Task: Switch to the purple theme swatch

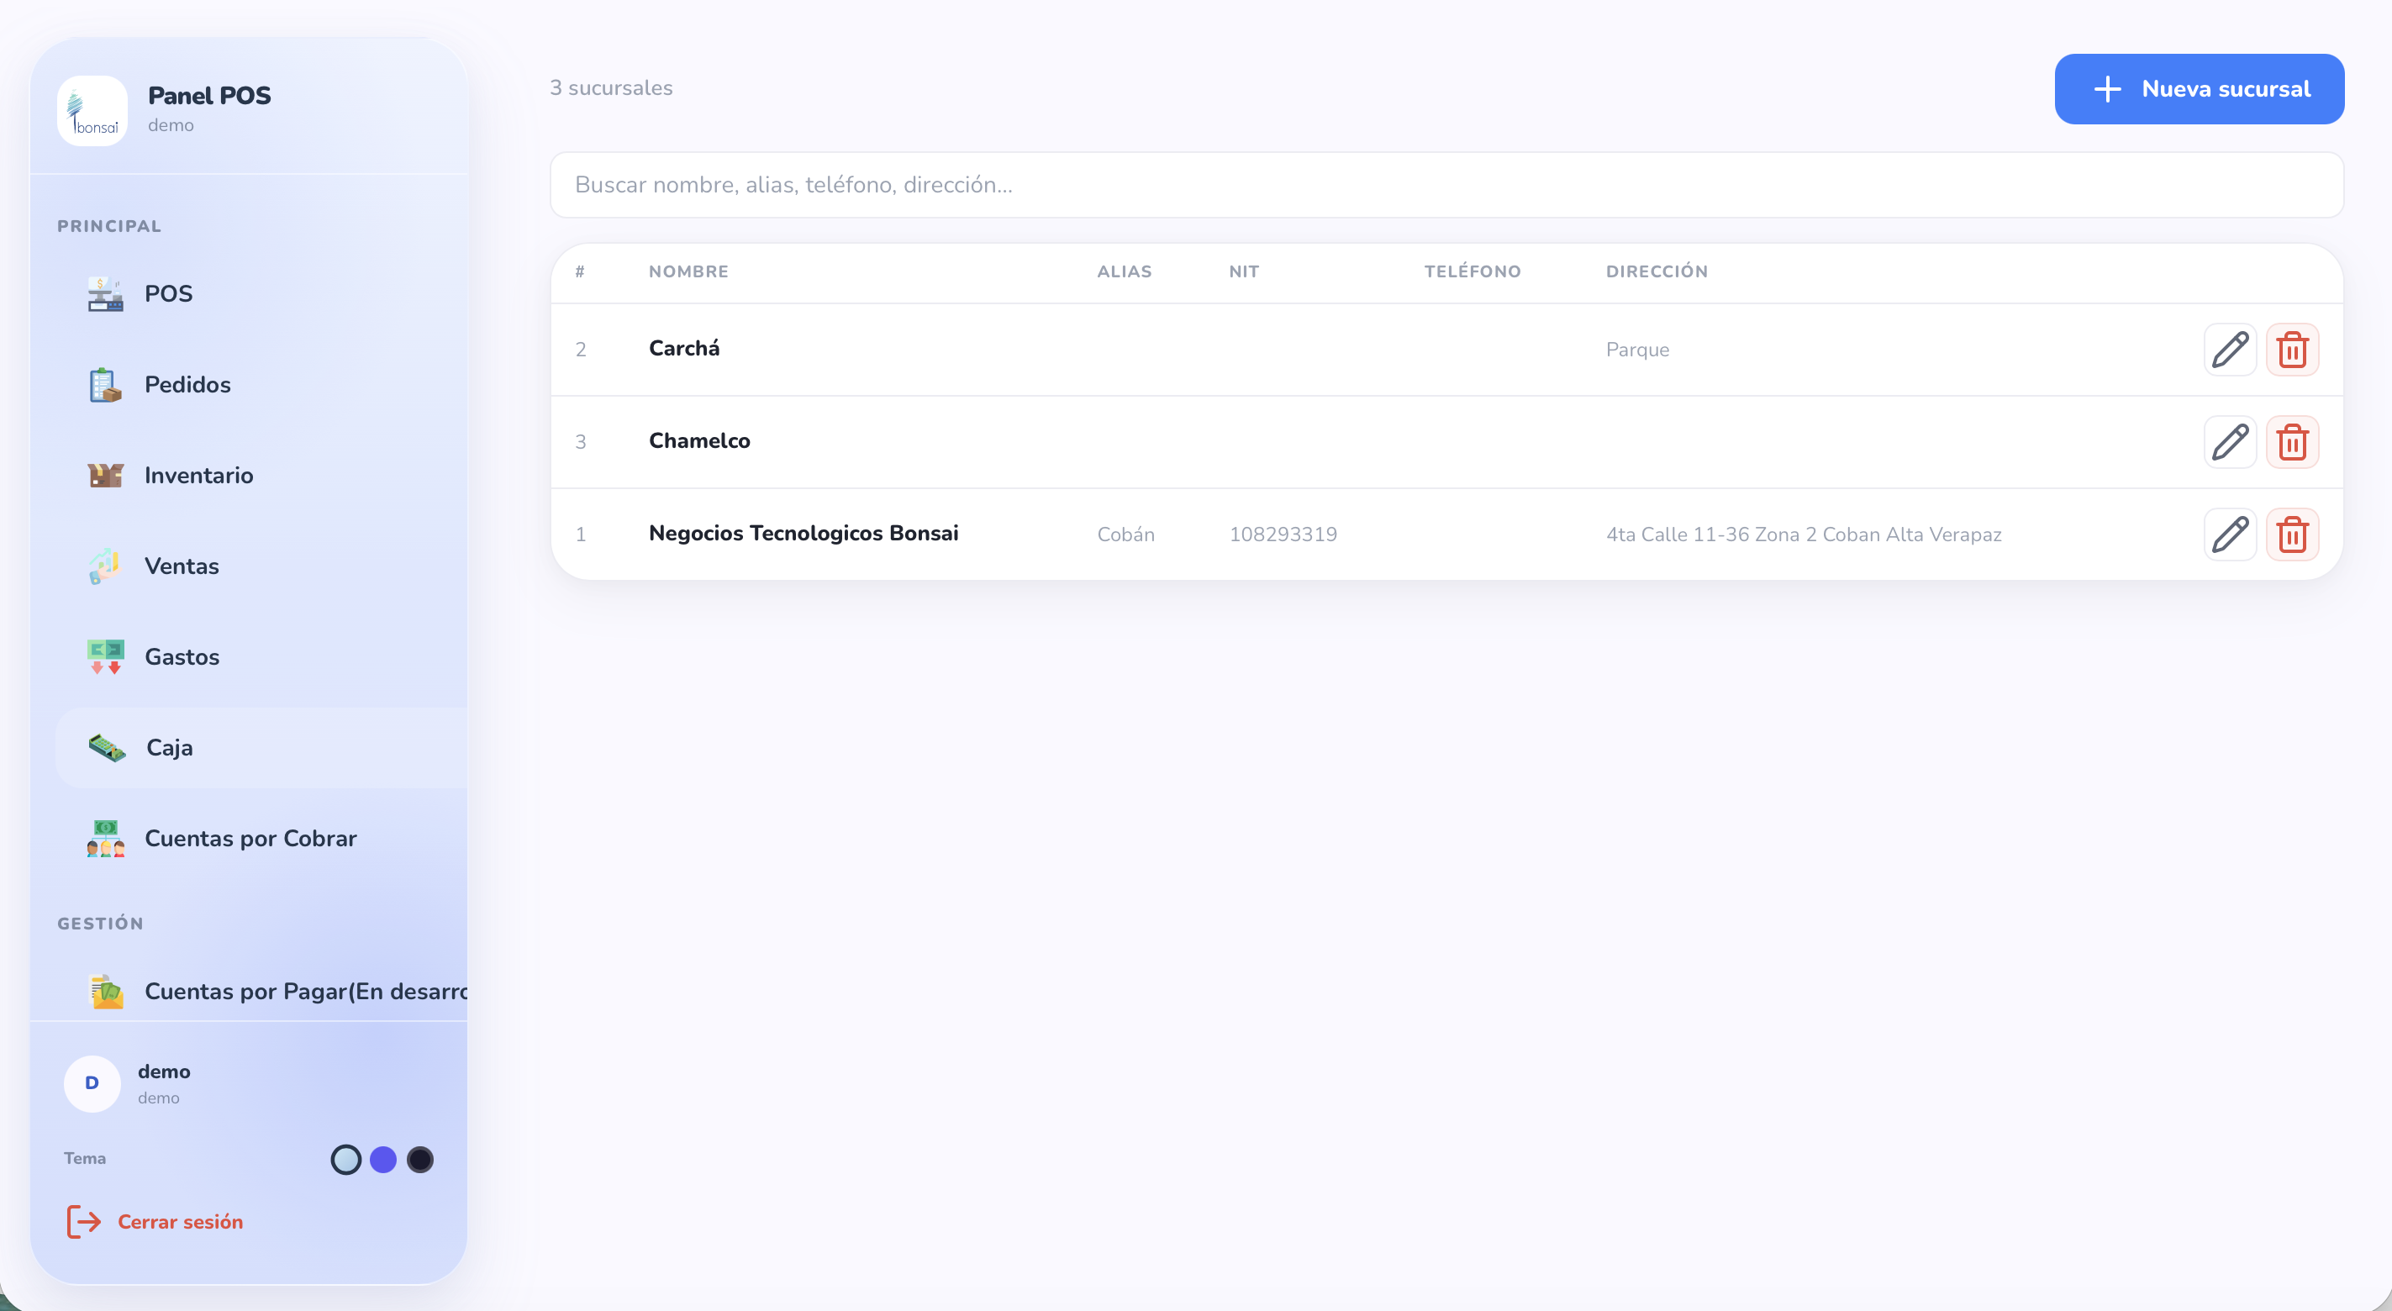Action: click(382, 1160)
